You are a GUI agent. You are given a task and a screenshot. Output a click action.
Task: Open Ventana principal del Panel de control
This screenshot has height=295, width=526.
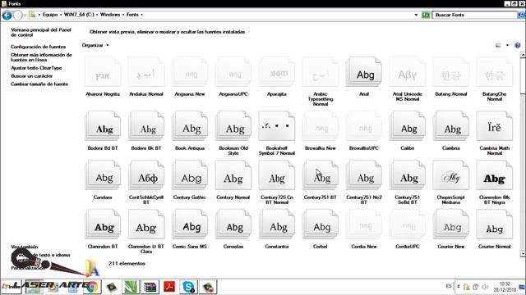coord(40,32)
